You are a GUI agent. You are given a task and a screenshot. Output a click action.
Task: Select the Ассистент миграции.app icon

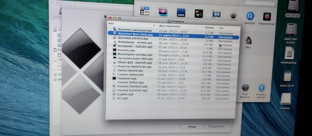(x=115, y=29)
